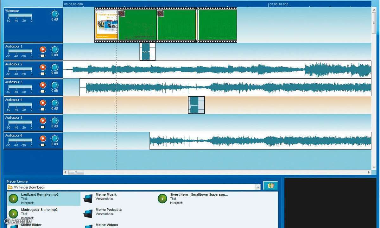The image size is (380, 228).
Task: Select the Madrugada-Shine.mp3 file name
Action: pyautogui.click(x=39, y=210)
